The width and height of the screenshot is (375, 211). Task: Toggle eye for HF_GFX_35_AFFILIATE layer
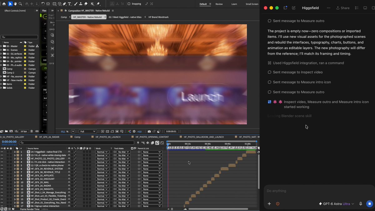tap(2, 176)
